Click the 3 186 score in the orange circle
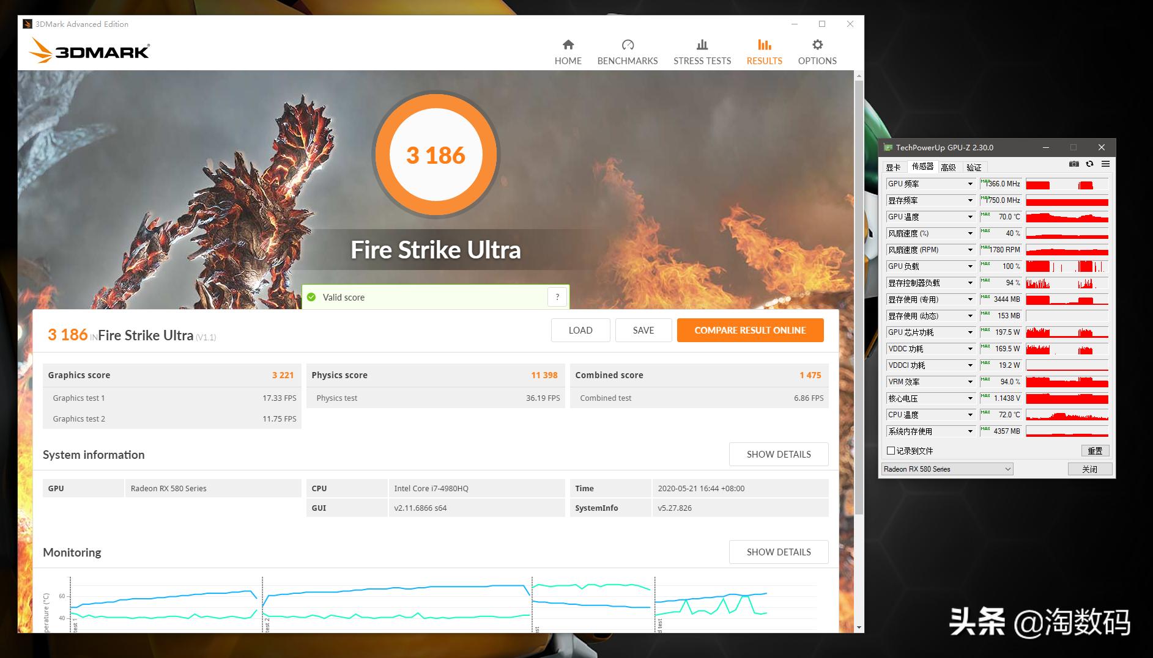The image size is (1153, 658). click(436, 155)
